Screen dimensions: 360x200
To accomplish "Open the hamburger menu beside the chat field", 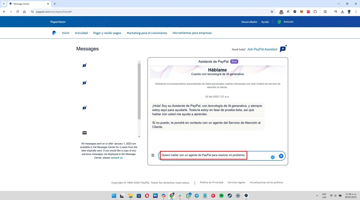I will [x=153, y=155].
